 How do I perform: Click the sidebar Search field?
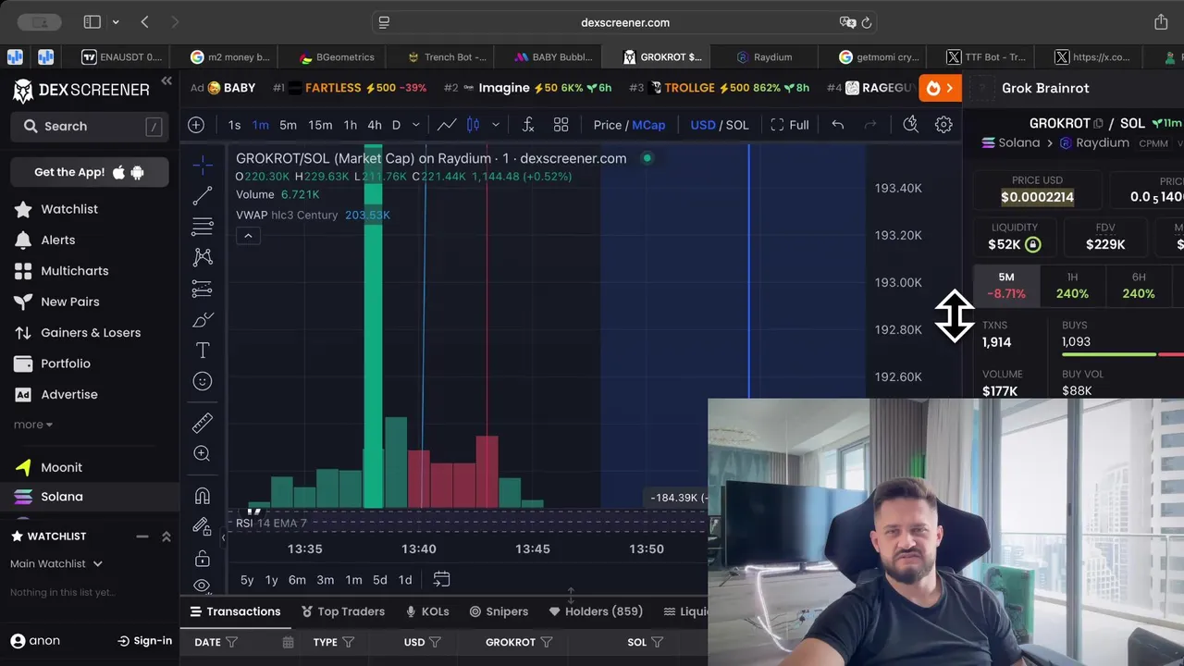(90, 127)
